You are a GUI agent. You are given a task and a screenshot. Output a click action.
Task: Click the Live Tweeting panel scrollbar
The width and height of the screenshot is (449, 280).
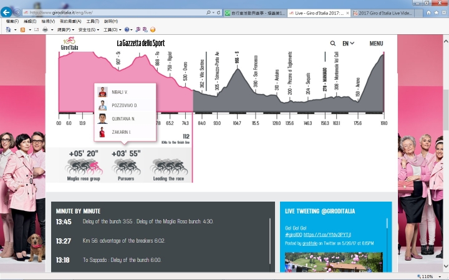coord(387,223)
